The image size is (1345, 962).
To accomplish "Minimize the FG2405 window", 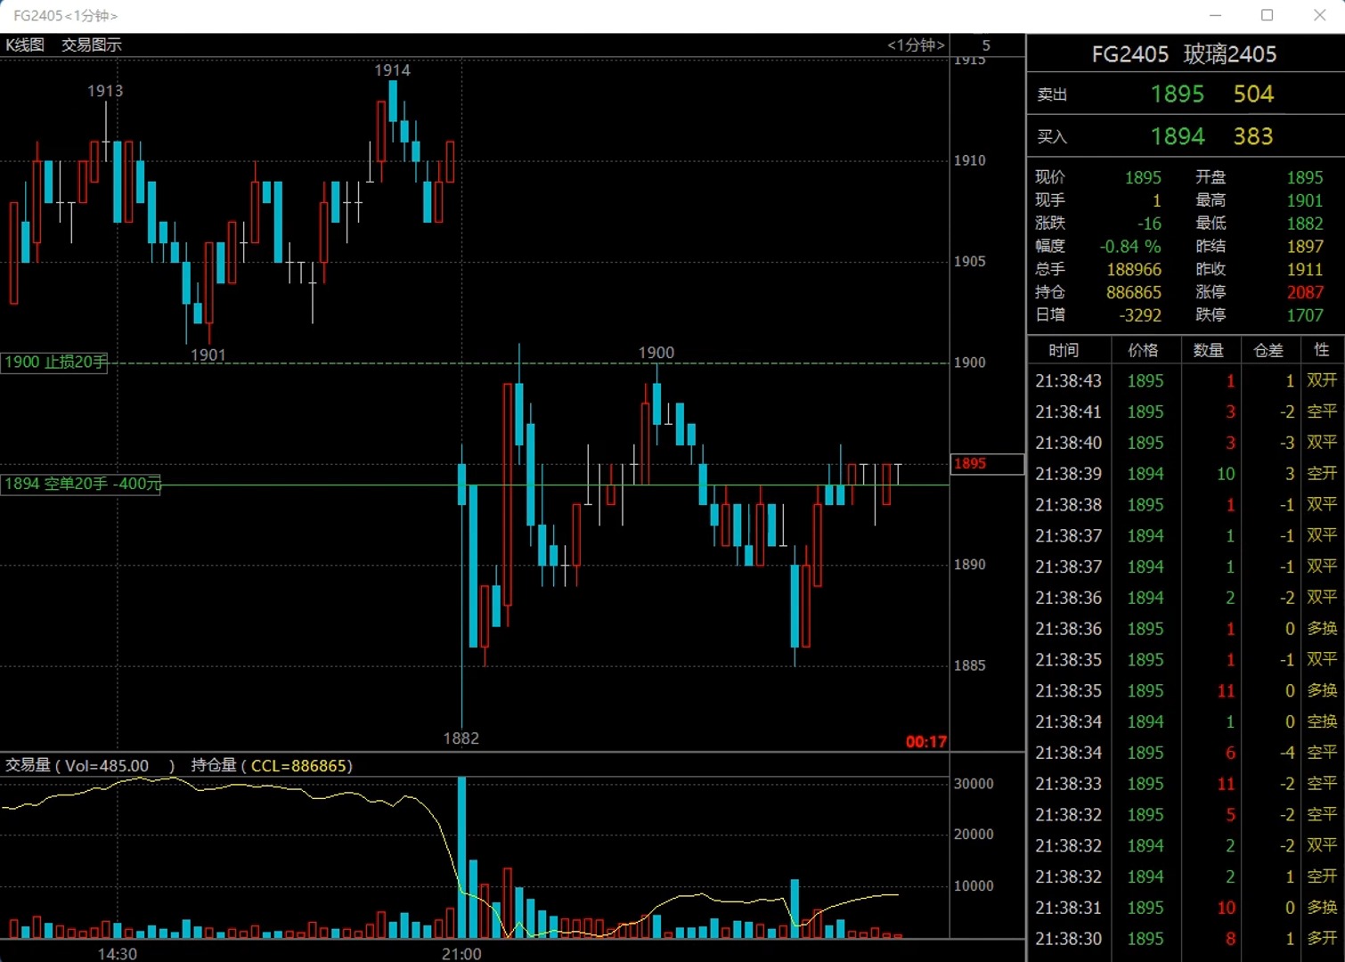I will pos(1216,15).
